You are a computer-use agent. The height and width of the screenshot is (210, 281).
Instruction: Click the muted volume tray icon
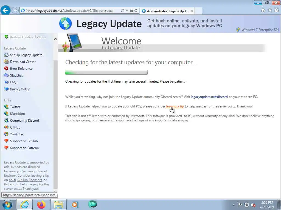253,205
